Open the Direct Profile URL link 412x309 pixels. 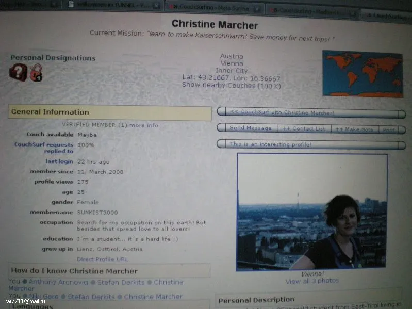[x=103, y=259]
